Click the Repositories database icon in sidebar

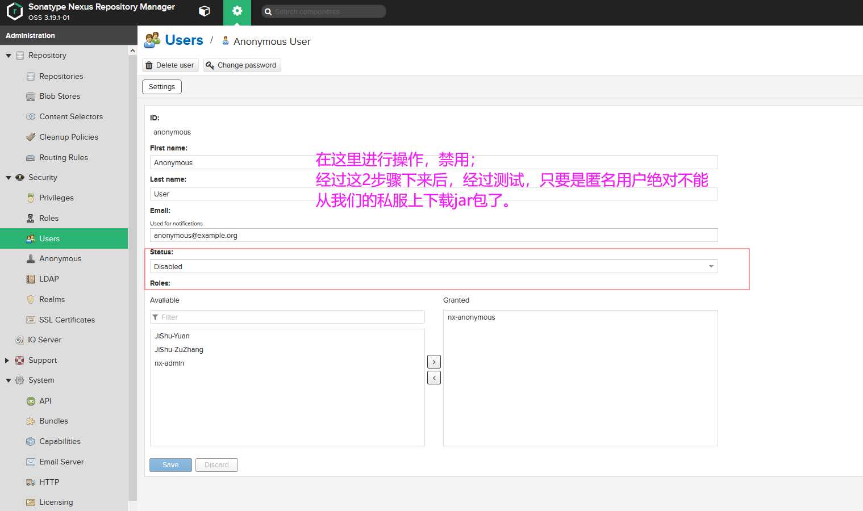point(31,76)
